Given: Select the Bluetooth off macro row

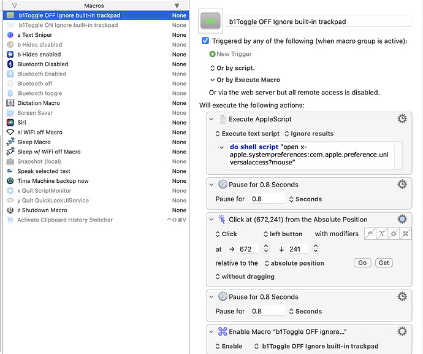Looking at the screenshot, I should [x=96, y=83].
